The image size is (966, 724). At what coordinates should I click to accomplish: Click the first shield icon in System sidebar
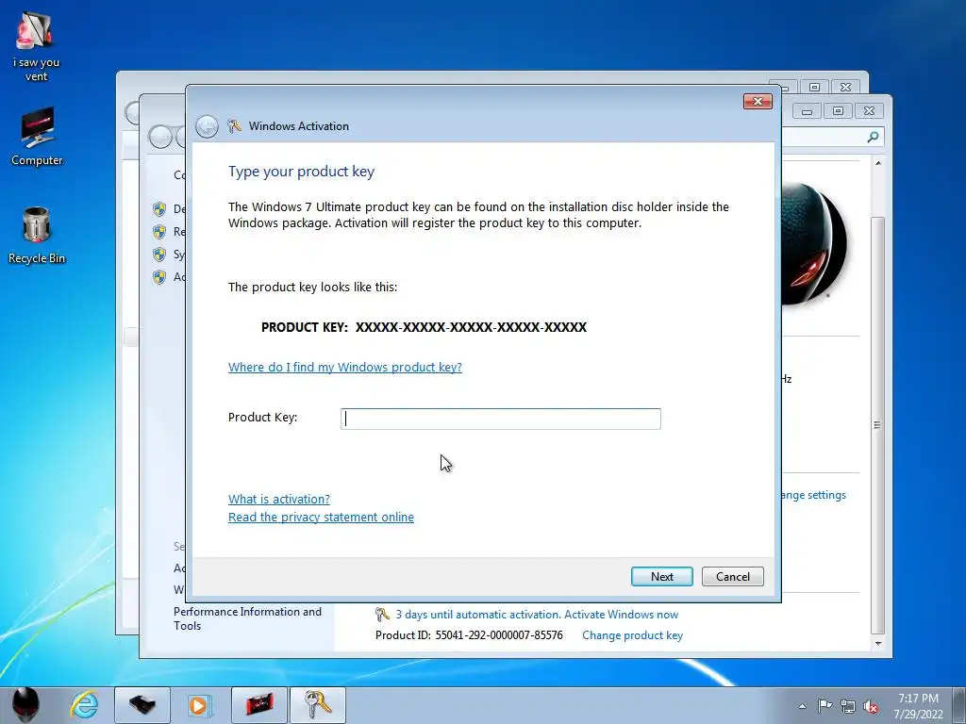coord(159,209)
